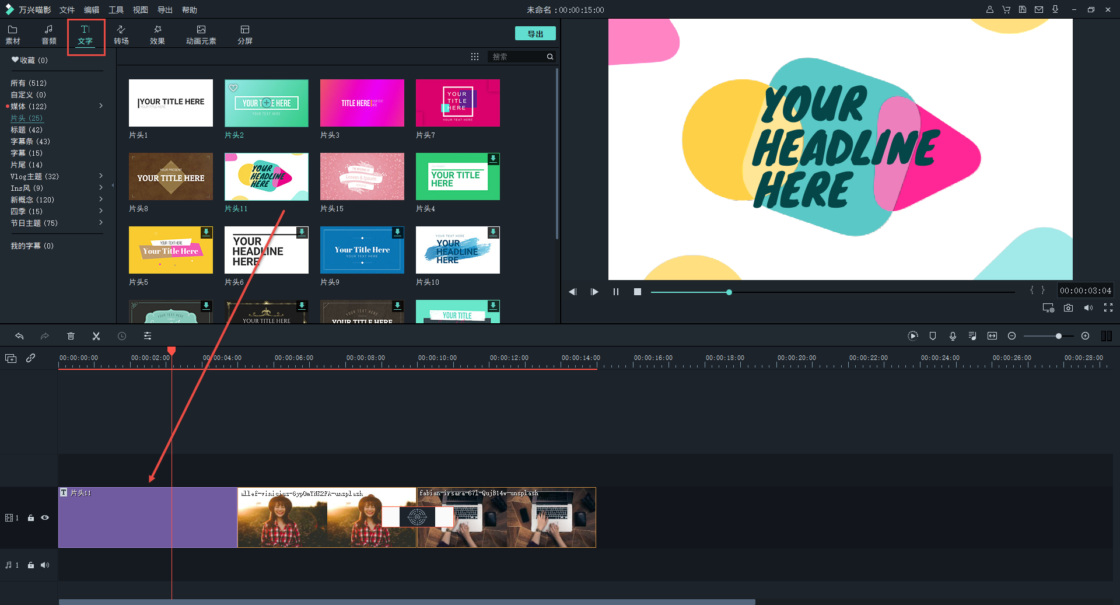Delete selected clip using trash icon
1120x605 pixels.
pos(71,336)
